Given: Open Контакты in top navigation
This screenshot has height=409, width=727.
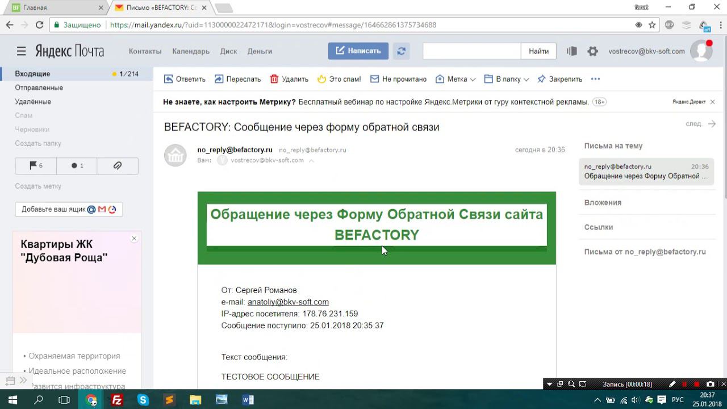Looking at the screenshot, I should pyautogui.click(x=145, y=51).
